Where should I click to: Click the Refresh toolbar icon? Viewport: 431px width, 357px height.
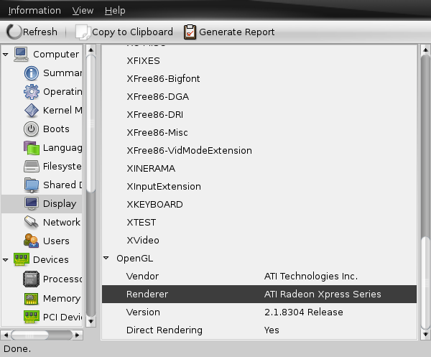tap(14, 32)
